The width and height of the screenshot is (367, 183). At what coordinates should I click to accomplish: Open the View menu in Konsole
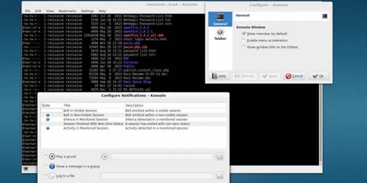(x=50, y=11)
